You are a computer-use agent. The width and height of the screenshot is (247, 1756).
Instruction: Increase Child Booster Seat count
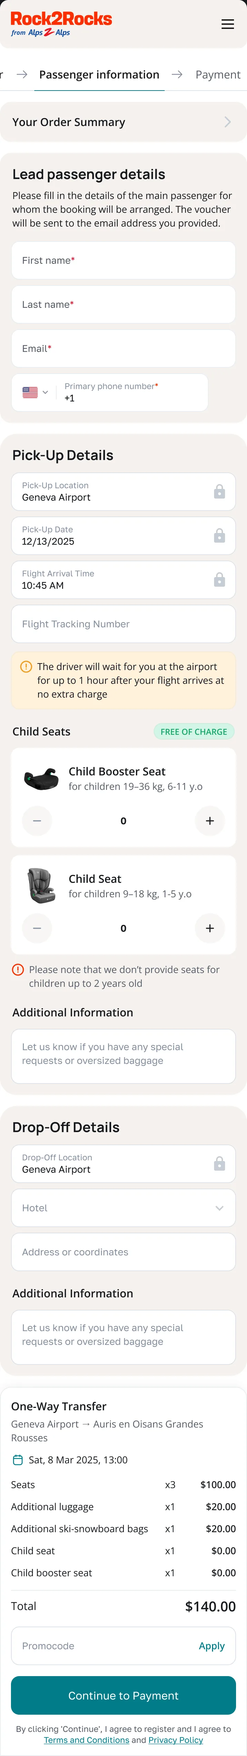tap(210, 821)
